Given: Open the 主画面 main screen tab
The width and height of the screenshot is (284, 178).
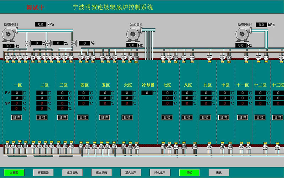Looking at the screenshot, I should [15, 172].
